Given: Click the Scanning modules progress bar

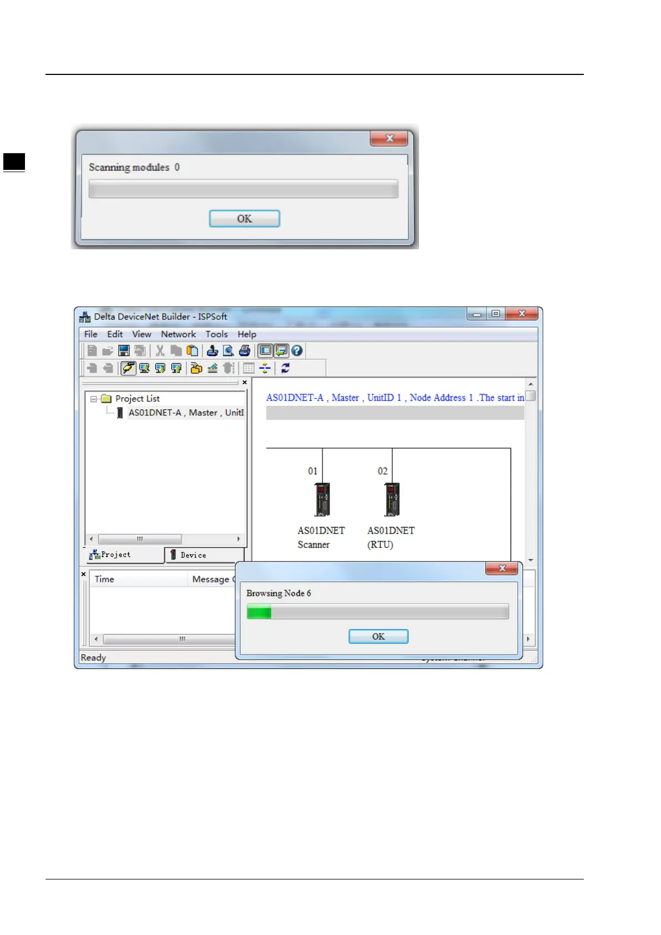Looking at the screenshot, I should pyautogui.click(x=244, y=189).
